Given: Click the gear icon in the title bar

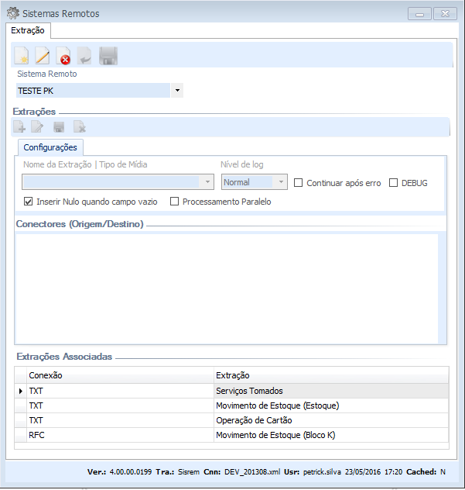Looking at the screenshot, I should pyautogui.click(x=13, y=13).
